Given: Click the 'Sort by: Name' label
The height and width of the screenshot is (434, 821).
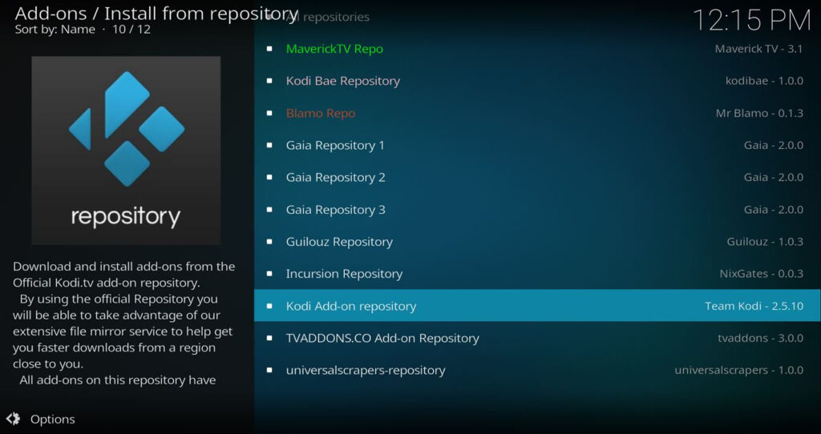Looking at the screenshot, I should coord(55,30).
